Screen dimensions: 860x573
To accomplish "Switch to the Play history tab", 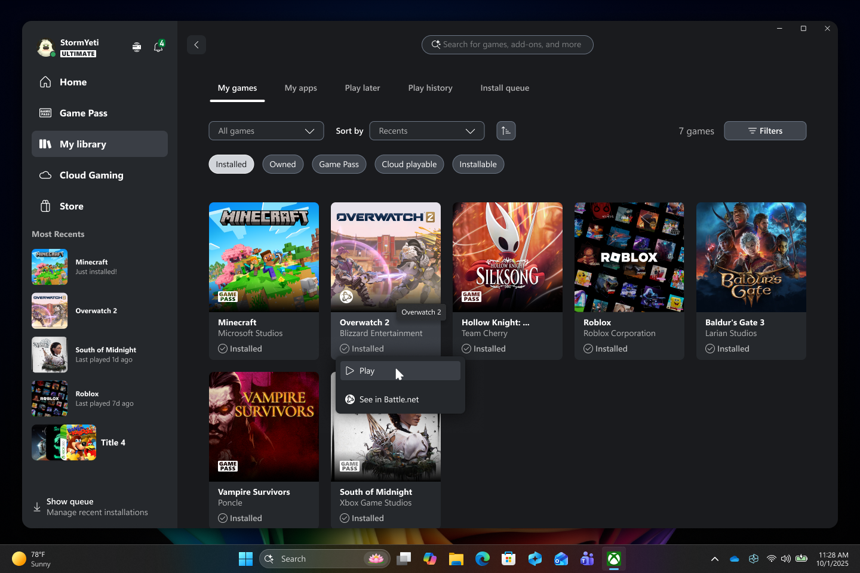I will coord(430,88).
